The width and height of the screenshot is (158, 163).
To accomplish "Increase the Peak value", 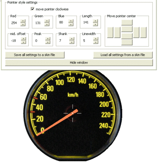I will (48, 39).
